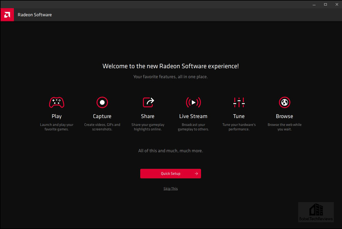Click "Tune your hardware's performance." text
Viewport: 342px width, 229px height.
pyautogui.click(x=239, y=127)
